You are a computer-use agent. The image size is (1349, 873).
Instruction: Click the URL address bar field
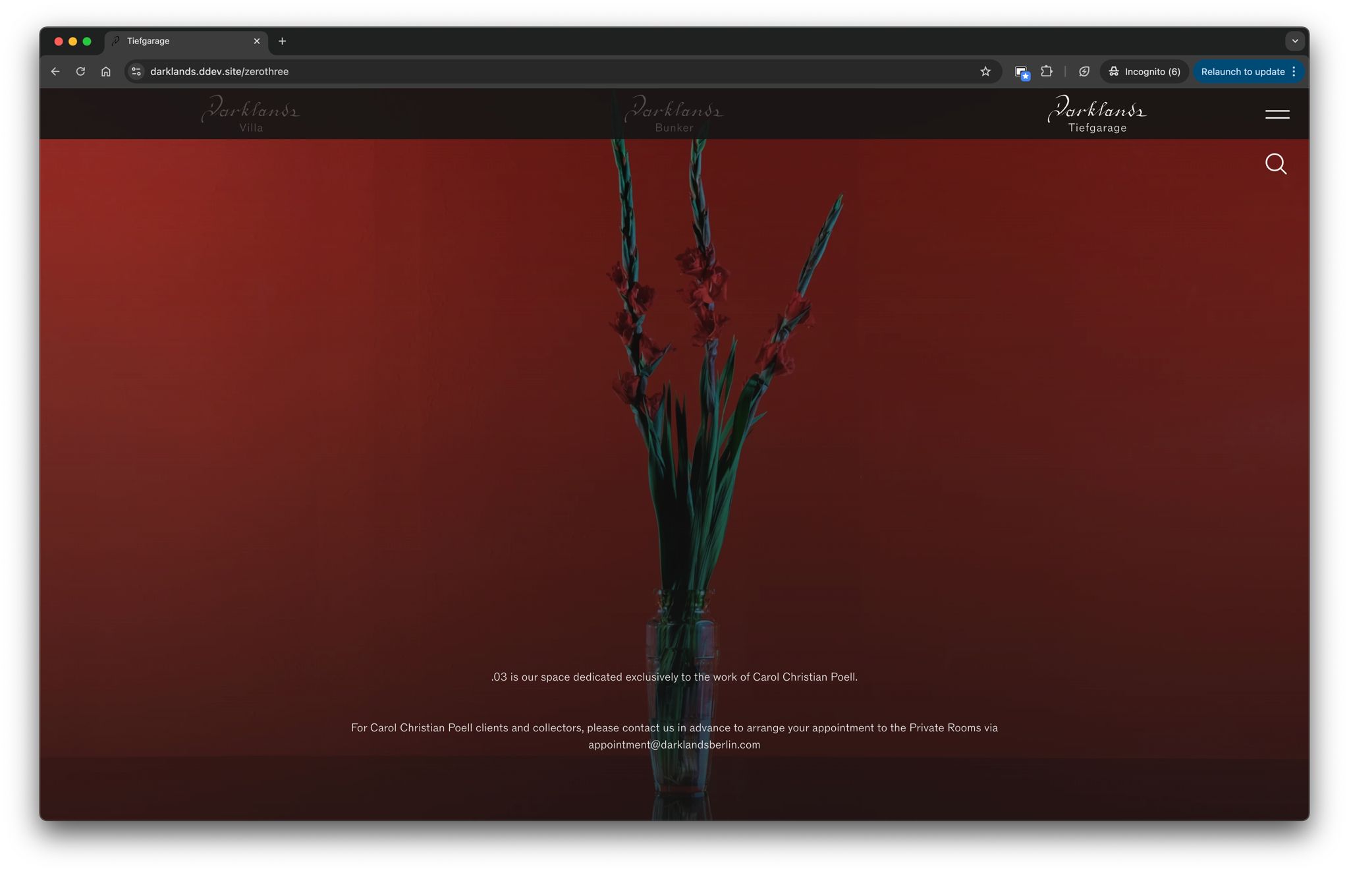527,71
